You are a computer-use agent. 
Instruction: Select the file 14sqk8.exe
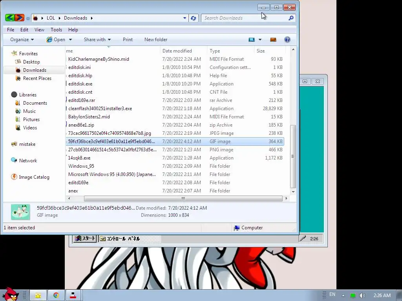click(x=79, y=158)
